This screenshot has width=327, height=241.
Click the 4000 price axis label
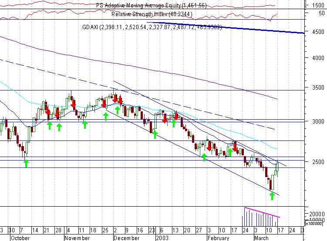coord(318,58)
